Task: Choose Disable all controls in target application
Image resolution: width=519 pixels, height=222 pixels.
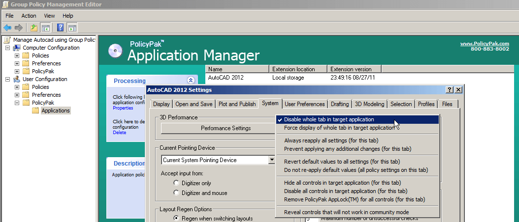Action: click(357, 191)
